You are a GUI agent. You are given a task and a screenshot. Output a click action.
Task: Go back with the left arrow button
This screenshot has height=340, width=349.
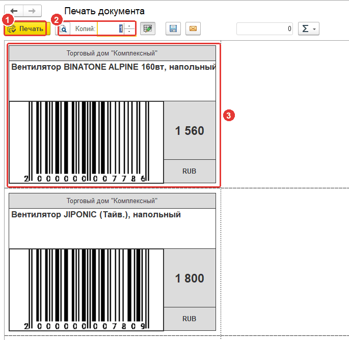tap(14, 11)
